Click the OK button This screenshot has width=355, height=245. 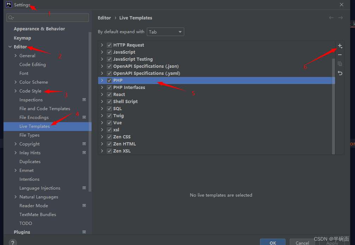point(272,243)
